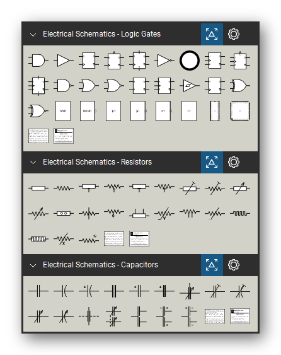281x355 pixels.
Task: Click the 'Electrical Schematics - Resistors' header
Action: 97,162
